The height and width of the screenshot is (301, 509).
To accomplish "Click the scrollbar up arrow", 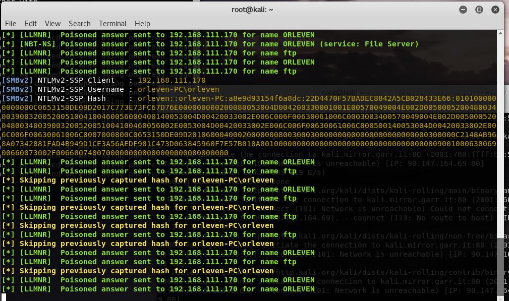I will pos(500,33).
